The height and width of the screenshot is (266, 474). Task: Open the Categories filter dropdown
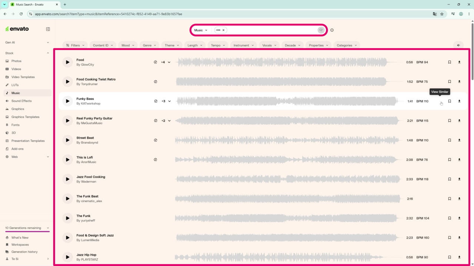pyautogui.click(x=347, y=45)
